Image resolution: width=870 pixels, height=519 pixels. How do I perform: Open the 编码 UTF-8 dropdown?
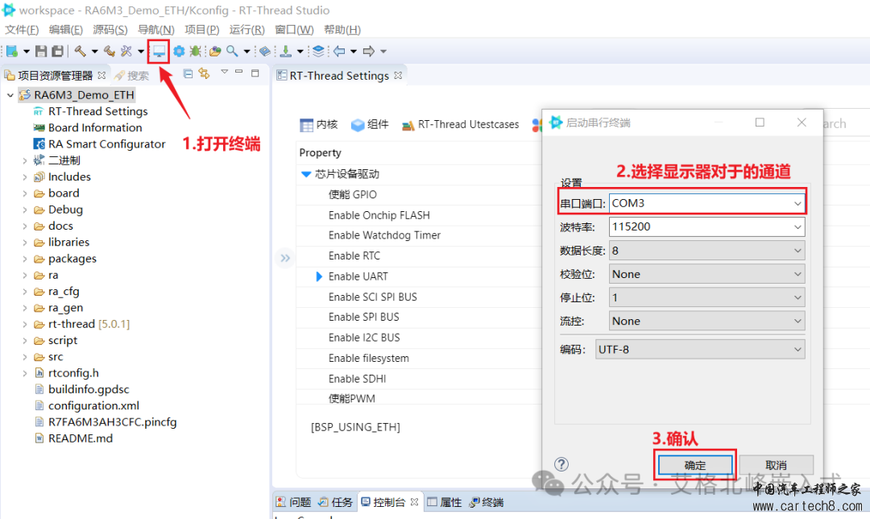pyautogui.click(x=797, y=350)
